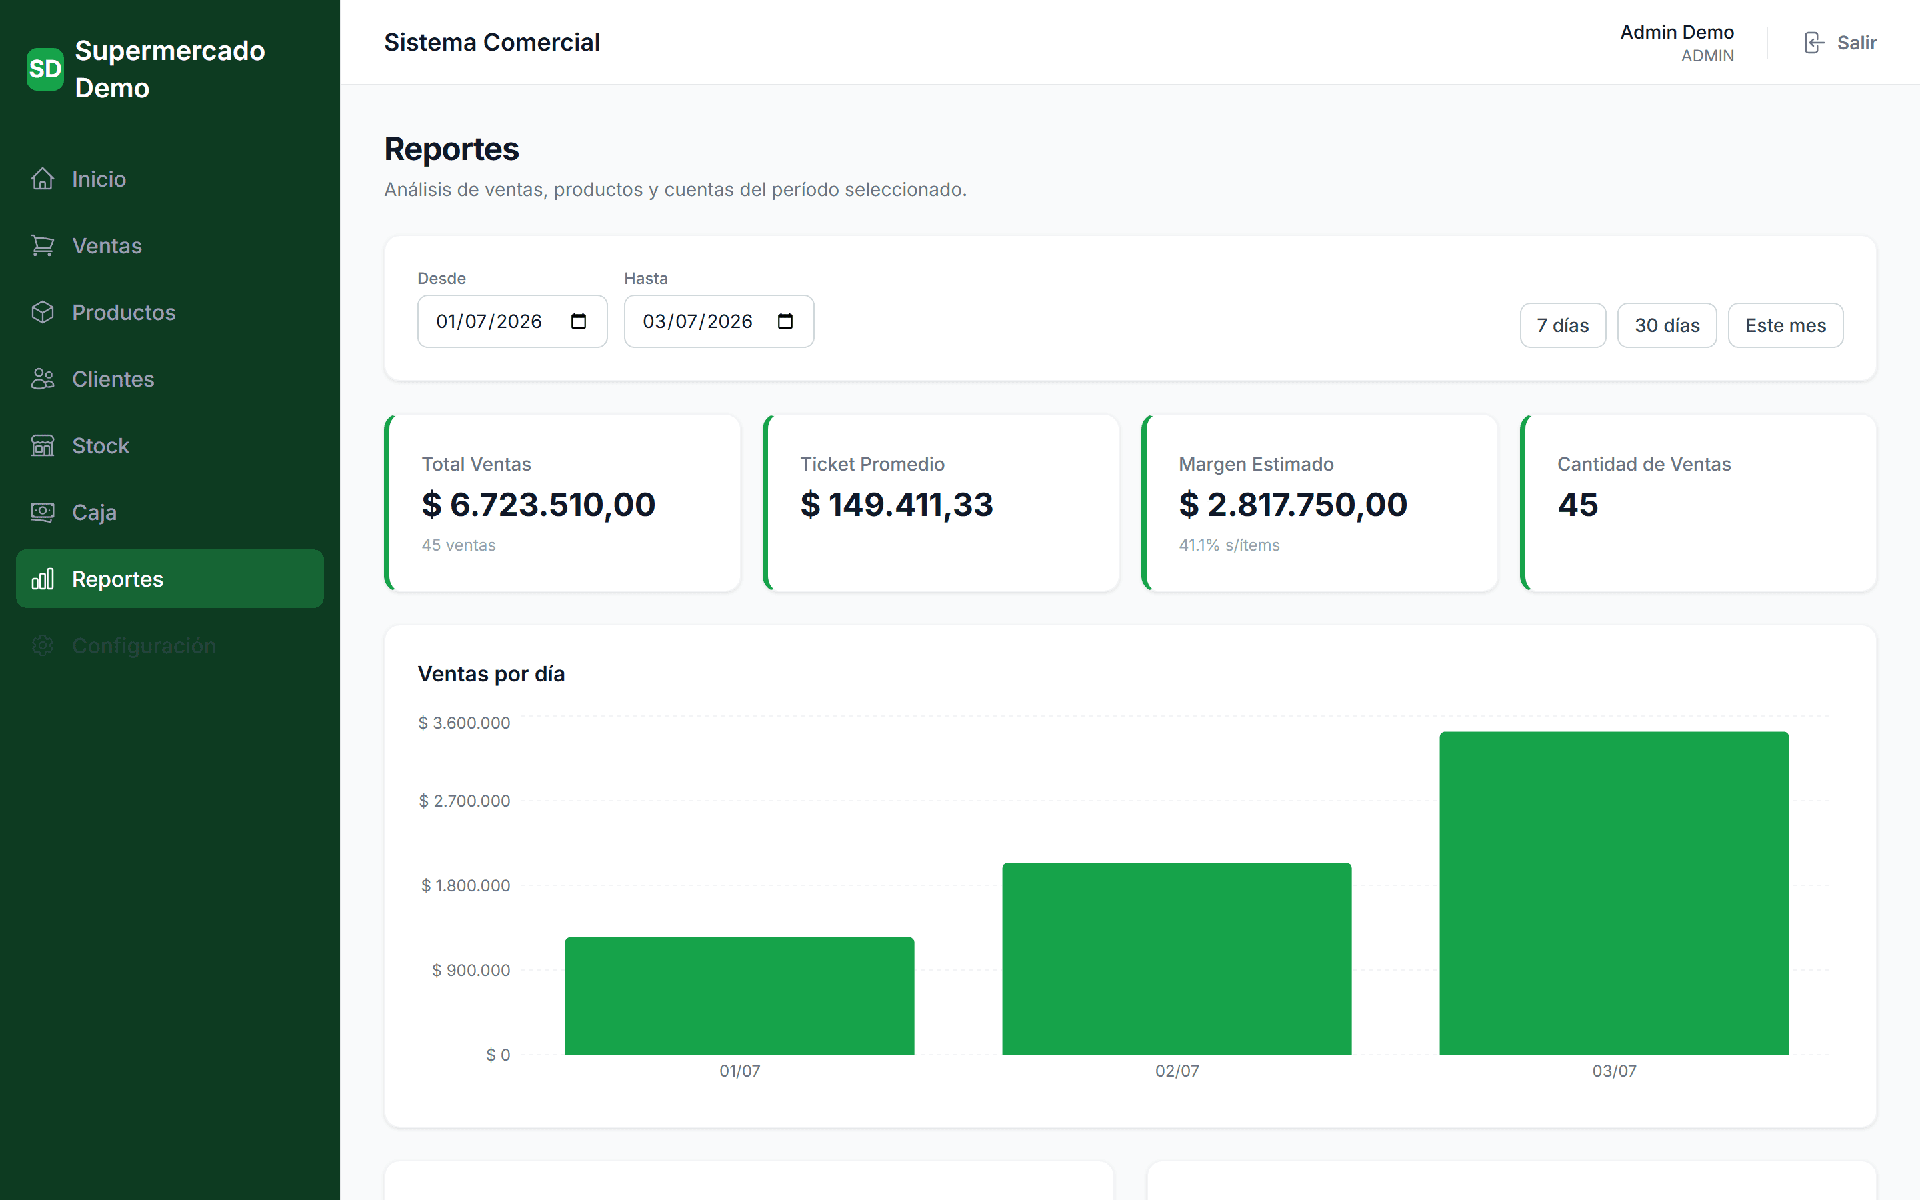Go to Inicio in sidebar
Viewport: 1920px width, 1200px height.
[170, 179]
